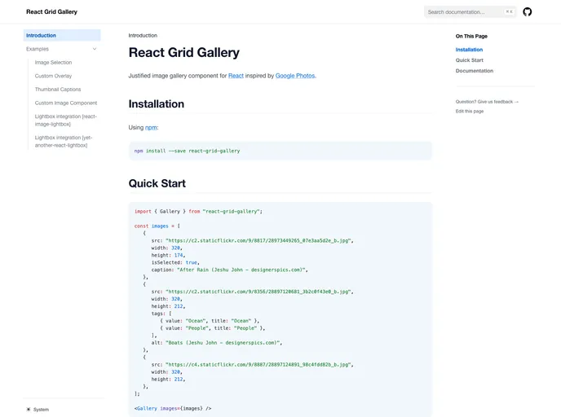The image size is (561, 417).
Task: Click the Introduction breadcrumb text
Action: pyautogui.click(x=143, y=35)
